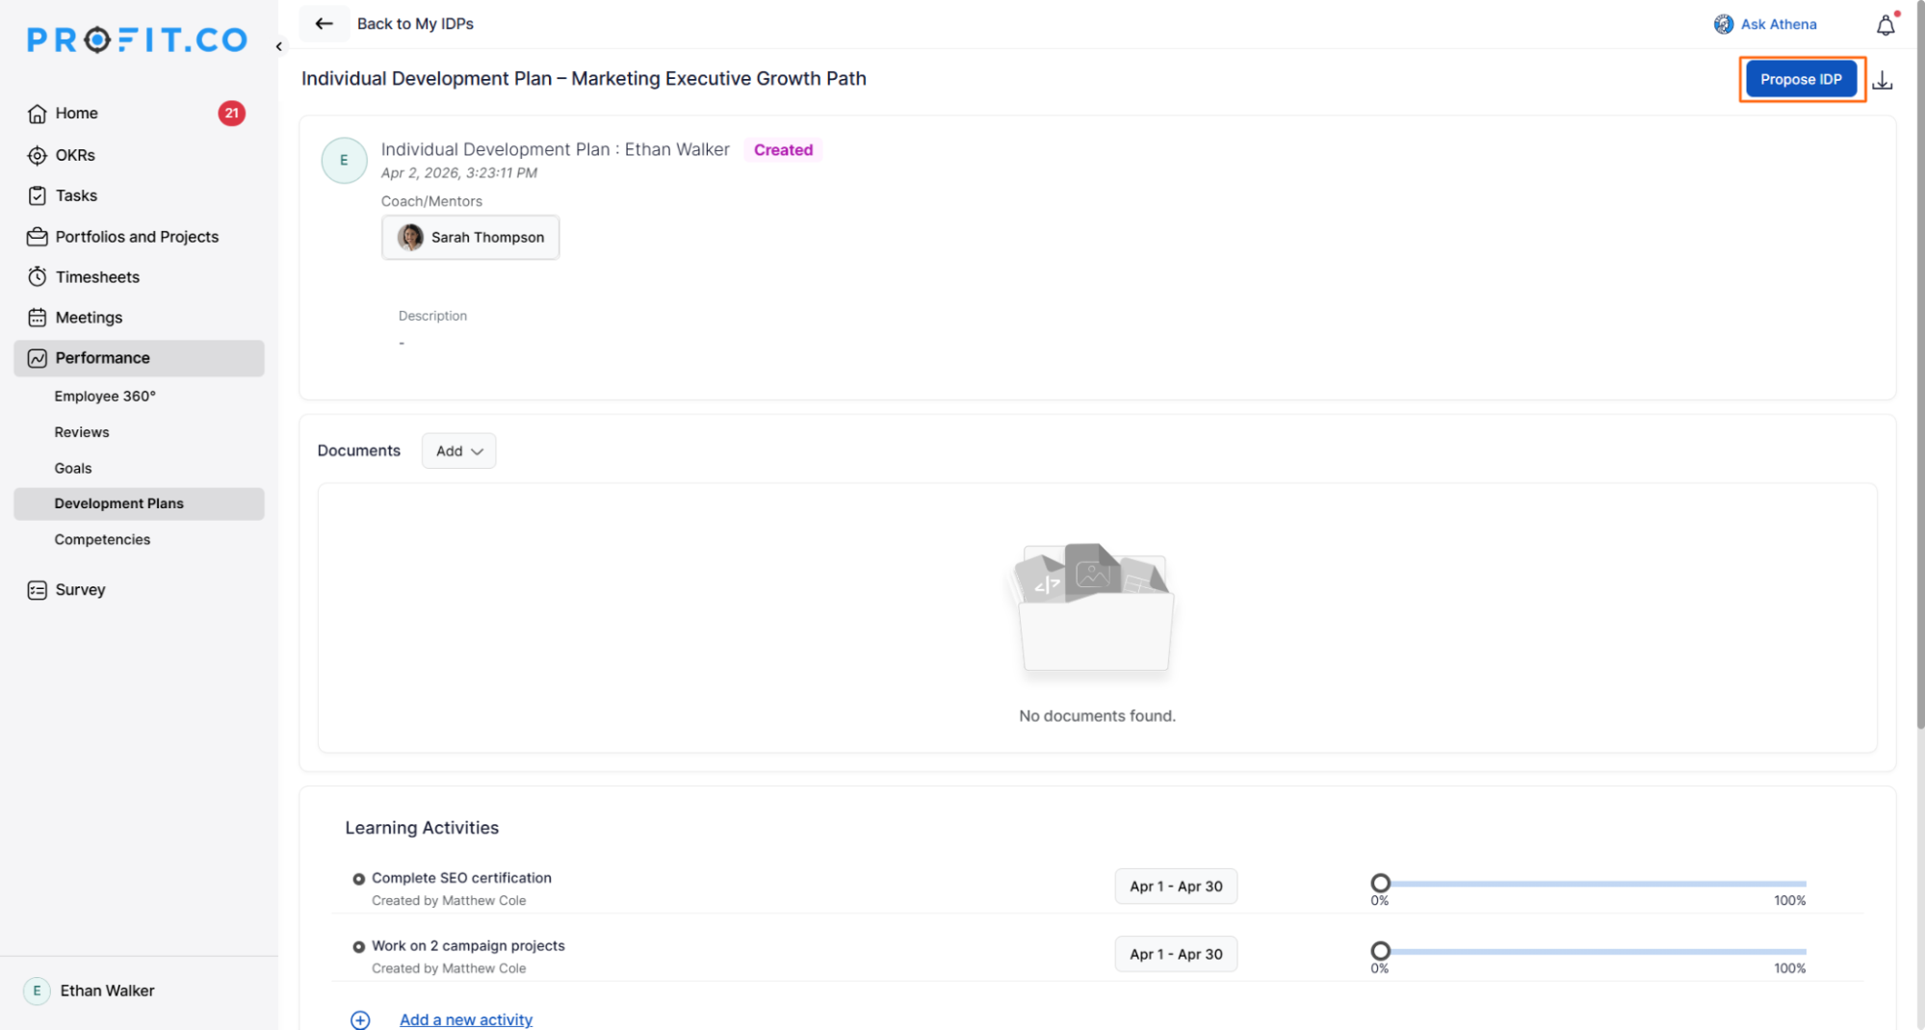
Task: Collapse the left sidebar panel
Action: [279, 46]
